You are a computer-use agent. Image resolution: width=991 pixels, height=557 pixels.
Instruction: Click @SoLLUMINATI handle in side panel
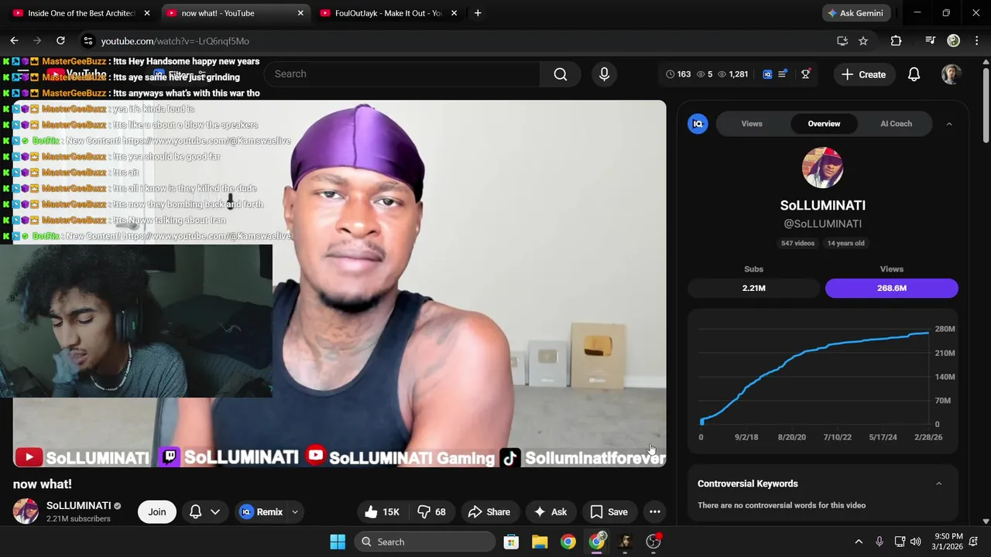click(822, 224)
